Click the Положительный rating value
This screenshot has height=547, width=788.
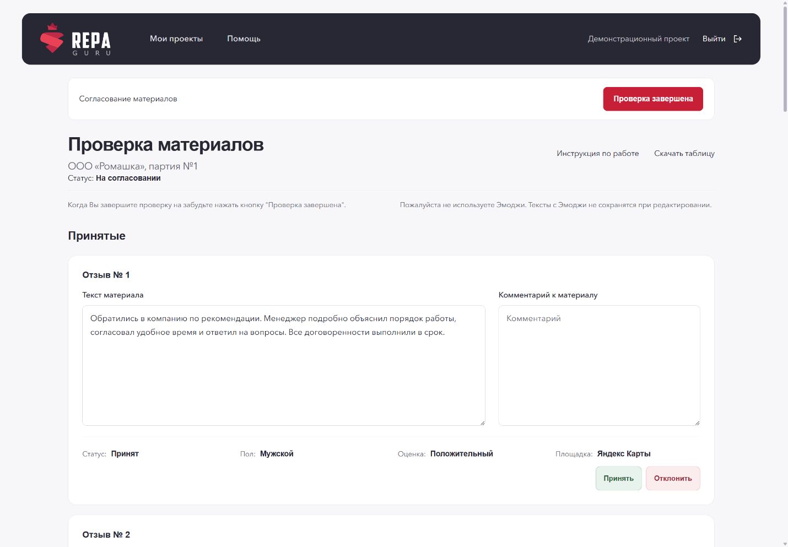pyautogui.click(x=462, y=454)
